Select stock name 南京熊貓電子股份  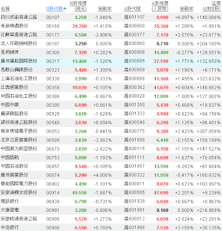click(19, 131)
